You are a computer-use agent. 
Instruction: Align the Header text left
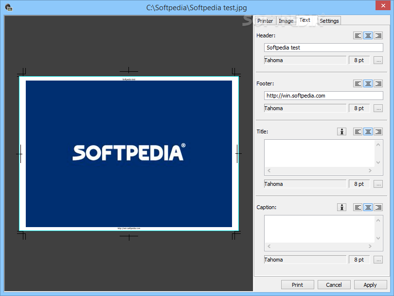tap(358, 35)
